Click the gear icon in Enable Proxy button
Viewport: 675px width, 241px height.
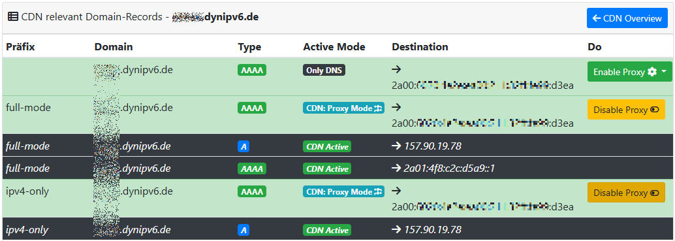(x=652, y=72)
